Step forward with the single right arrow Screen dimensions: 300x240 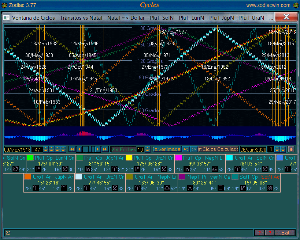pos(98,149)
